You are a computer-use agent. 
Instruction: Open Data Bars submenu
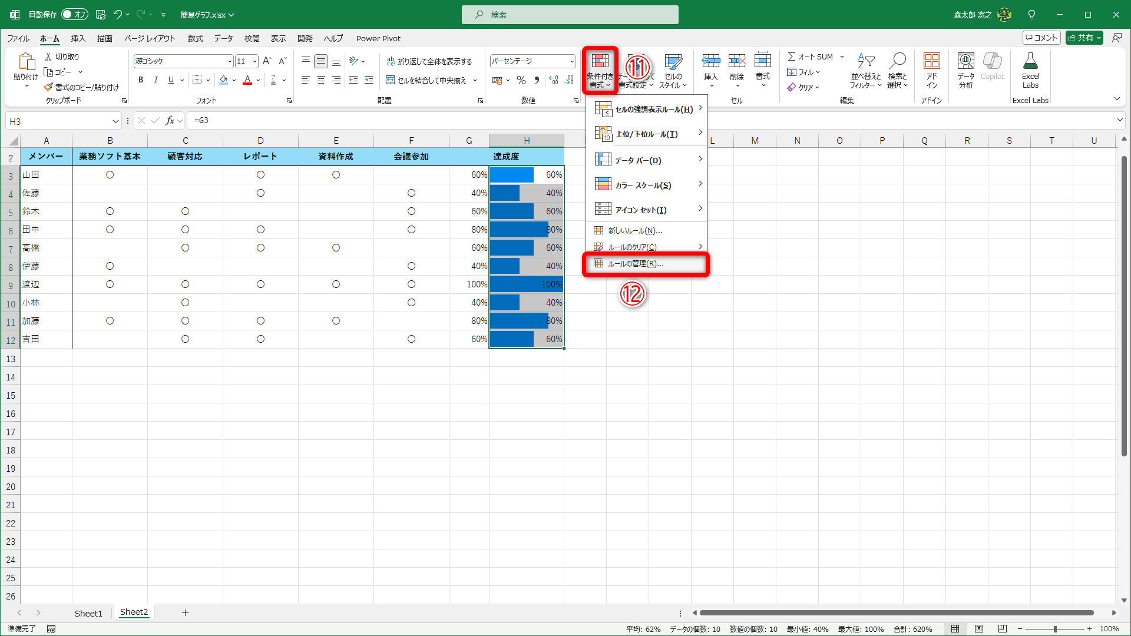click(638, 160)
